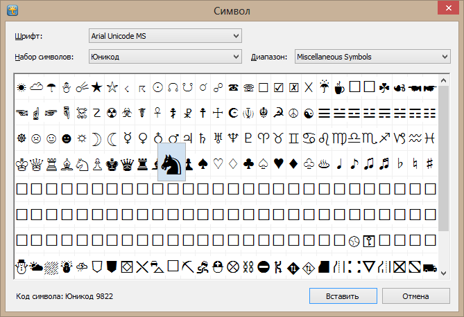
Task: Pick the biohazard symbol
Action: point(127,113)
